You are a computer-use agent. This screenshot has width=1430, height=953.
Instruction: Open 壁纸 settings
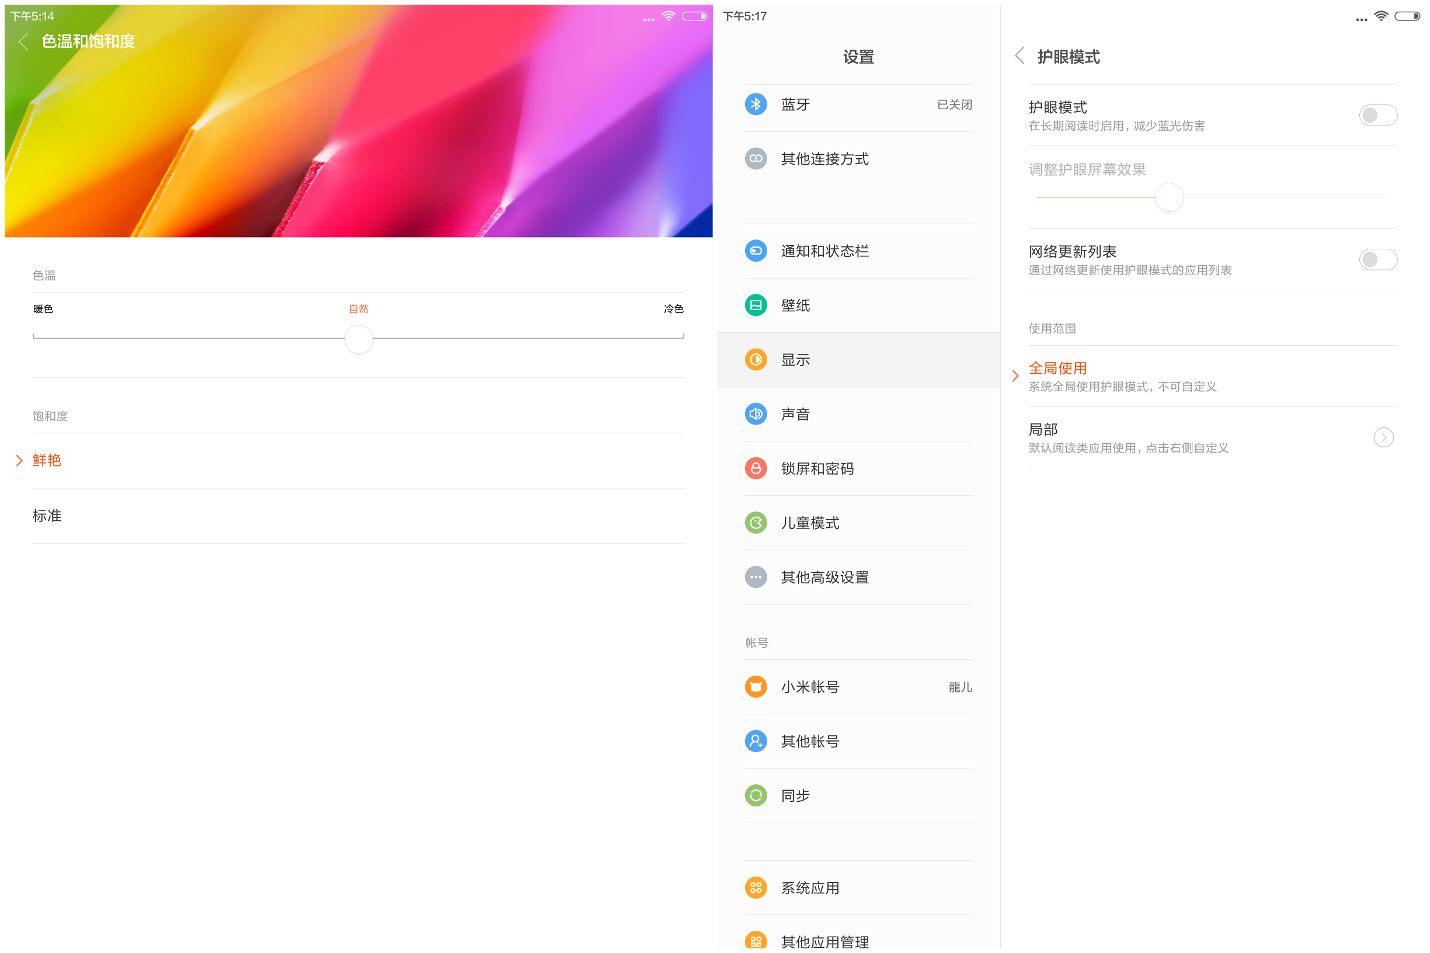[x=856, y=305]
